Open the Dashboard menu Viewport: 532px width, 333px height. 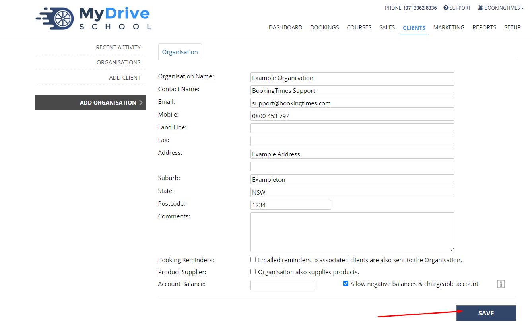tap(285, 27)
